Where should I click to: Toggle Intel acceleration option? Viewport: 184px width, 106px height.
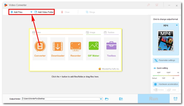coord(172,90)
